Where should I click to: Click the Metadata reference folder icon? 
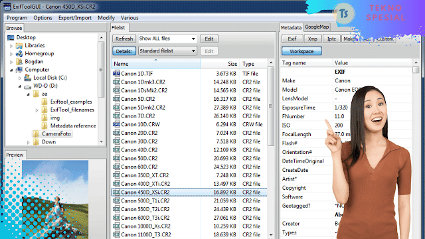tap(44, 125)
